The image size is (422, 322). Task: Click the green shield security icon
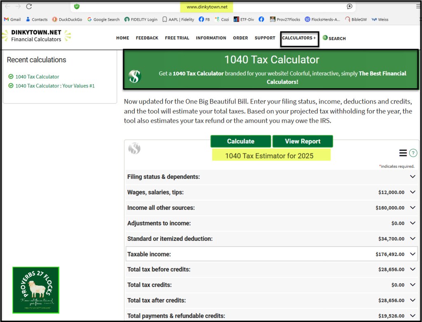(77, 7)
